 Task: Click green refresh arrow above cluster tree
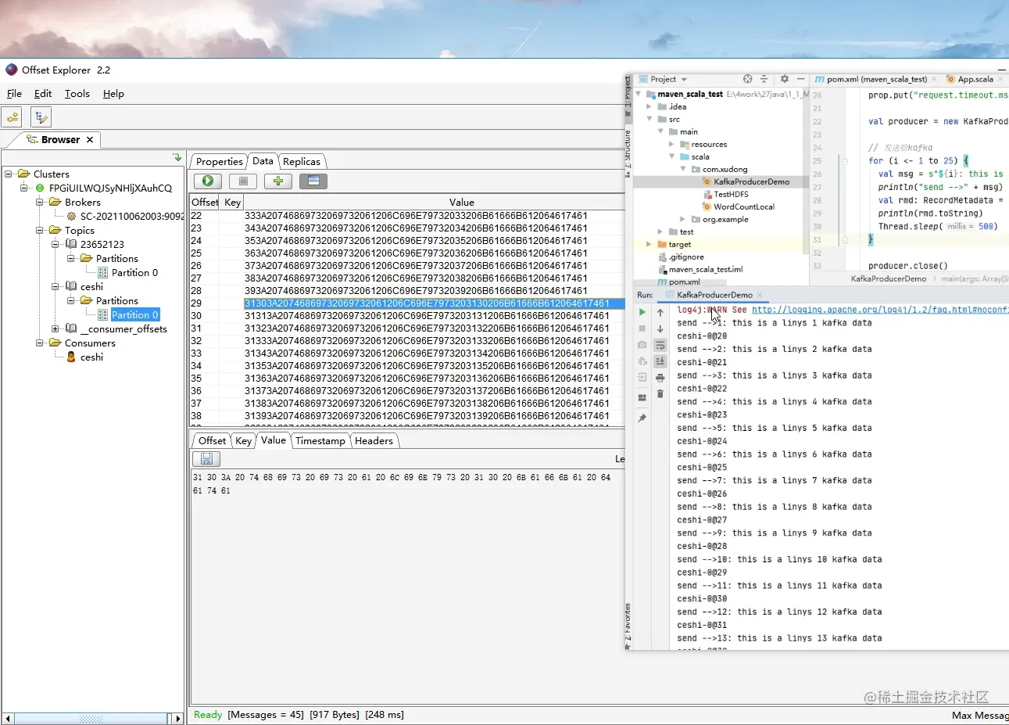177,156
